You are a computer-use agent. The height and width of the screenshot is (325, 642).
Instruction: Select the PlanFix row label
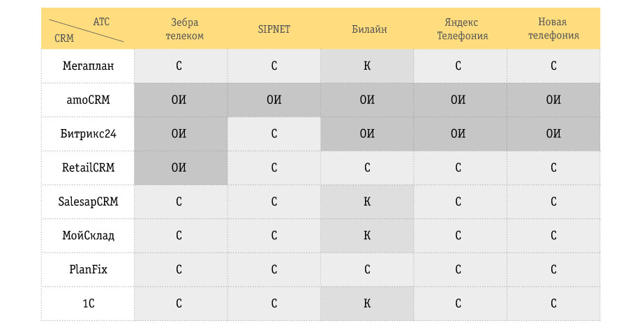pyautogui.click(x=88, y=269)
